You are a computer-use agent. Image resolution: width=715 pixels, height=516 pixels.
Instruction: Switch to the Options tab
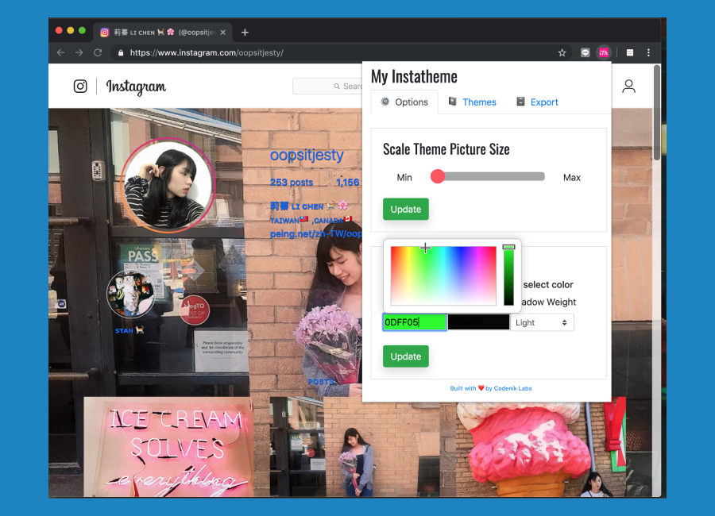pos(404,102)
